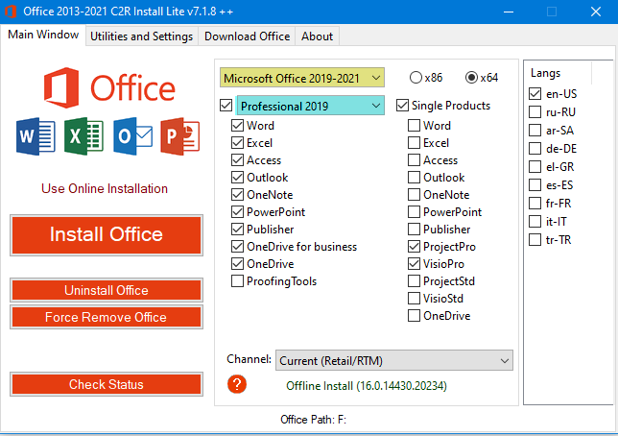618x436 pixels.
Task: Uncheck the ProjectPro checkbox
Action: coord(414,247)
